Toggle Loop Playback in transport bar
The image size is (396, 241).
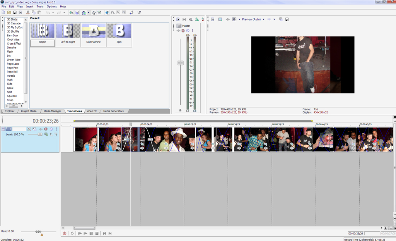(72, 233)
